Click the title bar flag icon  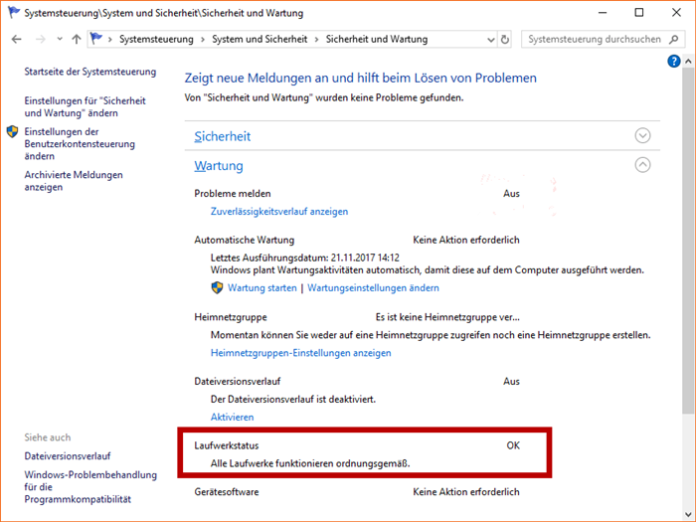pyautogui.click(x=13, y=12)
